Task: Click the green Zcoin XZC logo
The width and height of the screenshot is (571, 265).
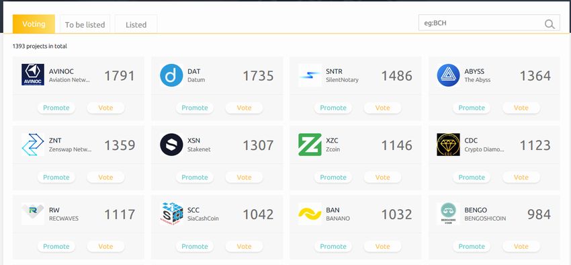Action: coord(310,145)
